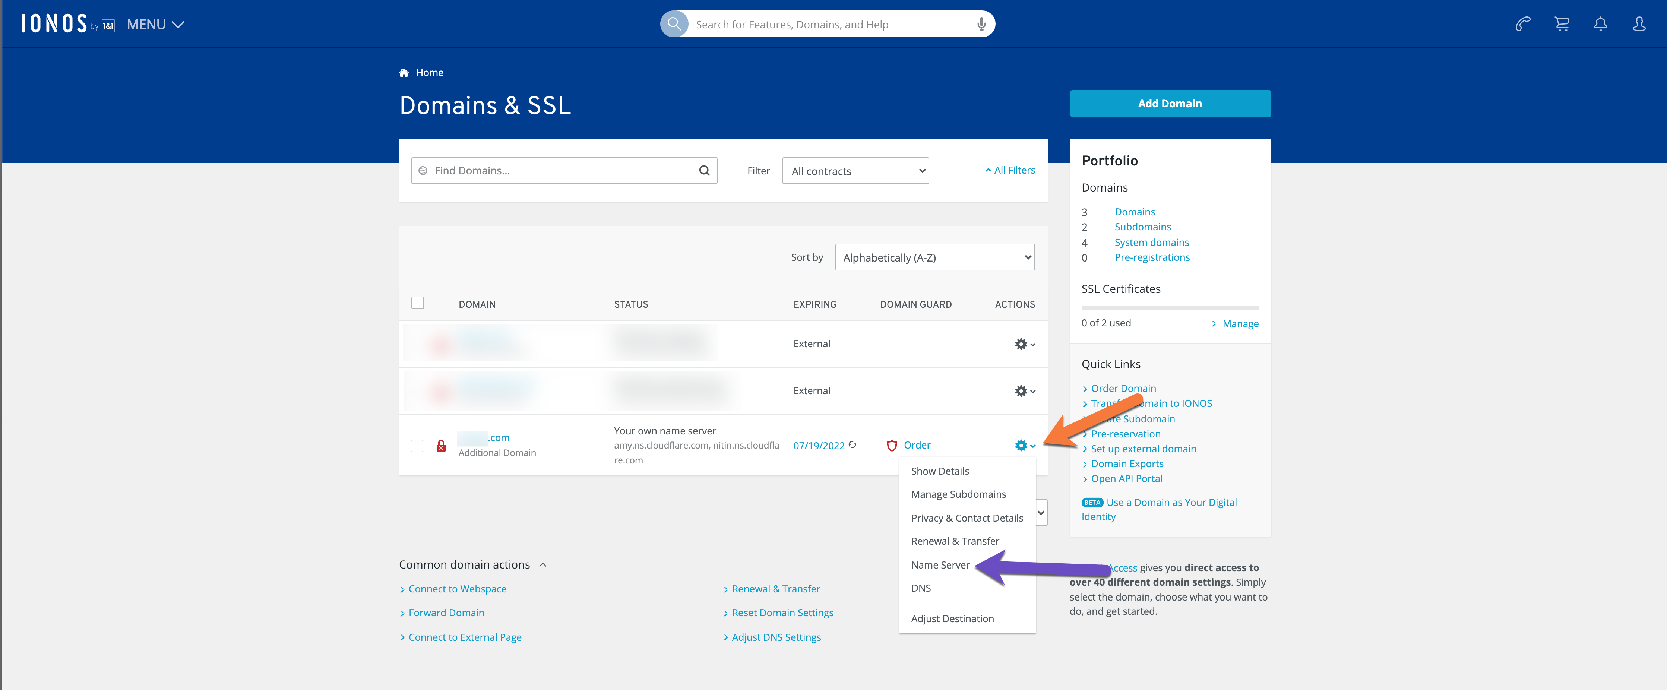Click the red domain lock icon
Screen dimensions: 1667x690
[441, 446]
